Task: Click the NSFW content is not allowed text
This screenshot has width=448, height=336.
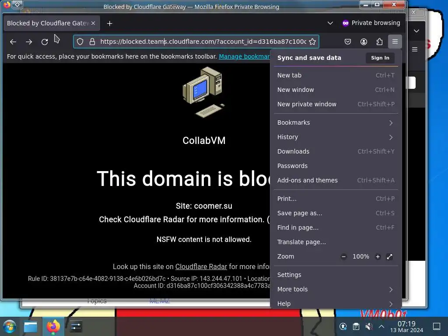Action: 204,239
